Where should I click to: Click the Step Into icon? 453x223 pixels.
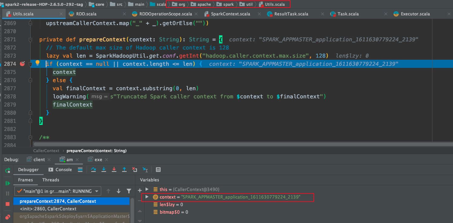pyautogui.click(x=104, y=170)
